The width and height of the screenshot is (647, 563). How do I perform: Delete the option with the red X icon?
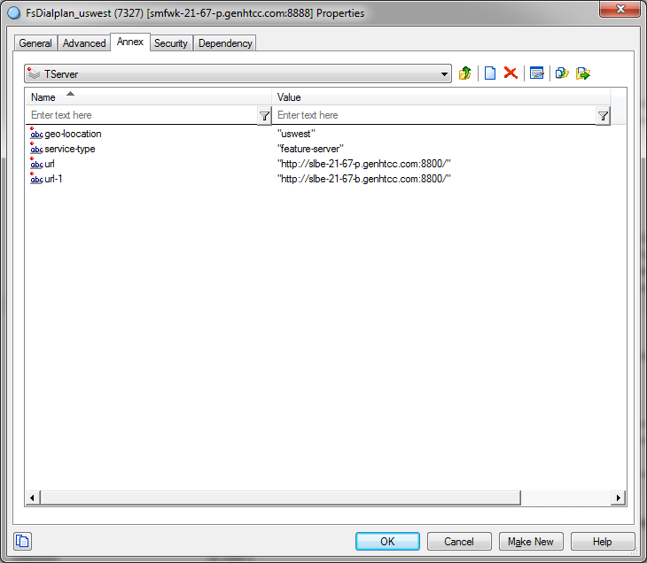coord(511,73)
